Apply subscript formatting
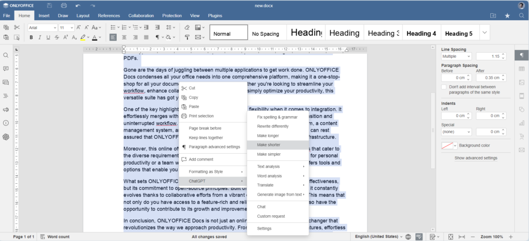 [x=74, y=37]
